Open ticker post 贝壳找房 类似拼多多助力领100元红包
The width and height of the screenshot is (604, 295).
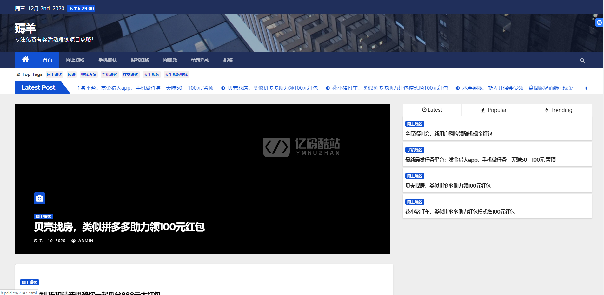pos(273,88)
